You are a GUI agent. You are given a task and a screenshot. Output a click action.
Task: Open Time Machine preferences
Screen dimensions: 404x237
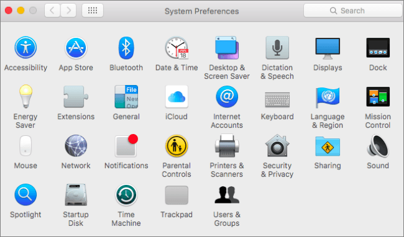[x=126, y=195]
